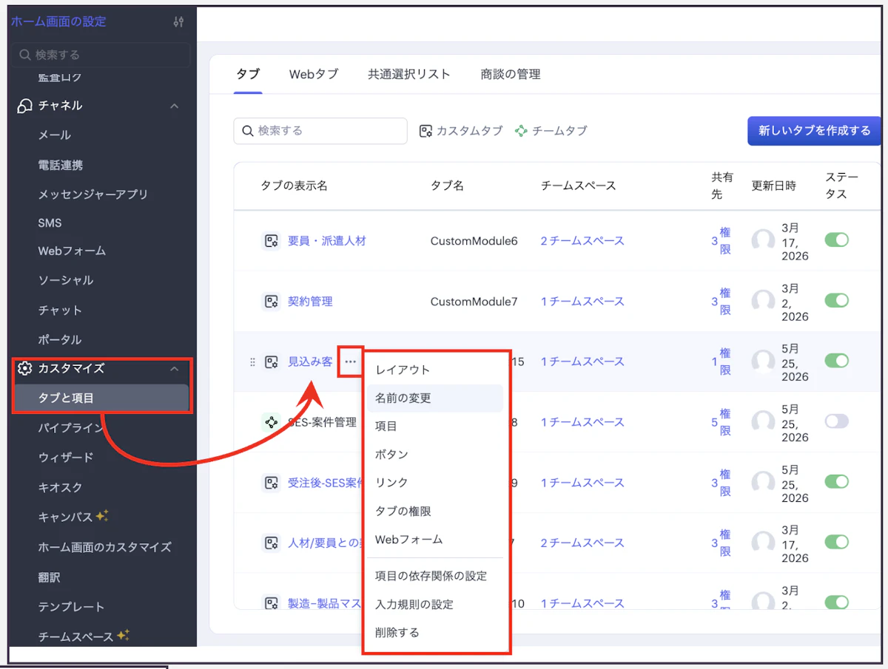Click the 新しいタブを作成する button

coord(814,131)
